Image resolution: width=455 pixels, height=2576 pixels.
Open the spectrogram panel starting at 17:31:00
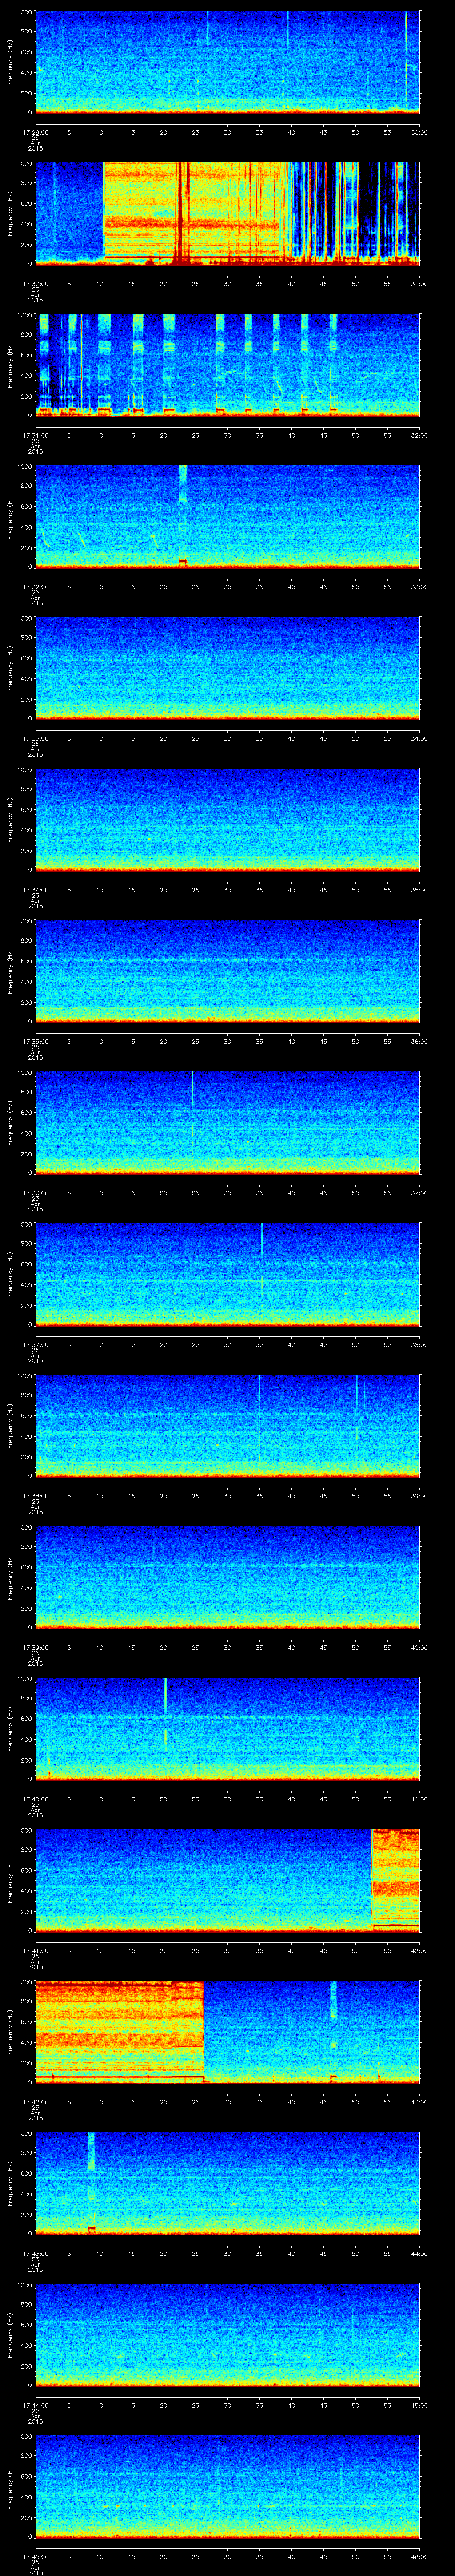(228, 366)
